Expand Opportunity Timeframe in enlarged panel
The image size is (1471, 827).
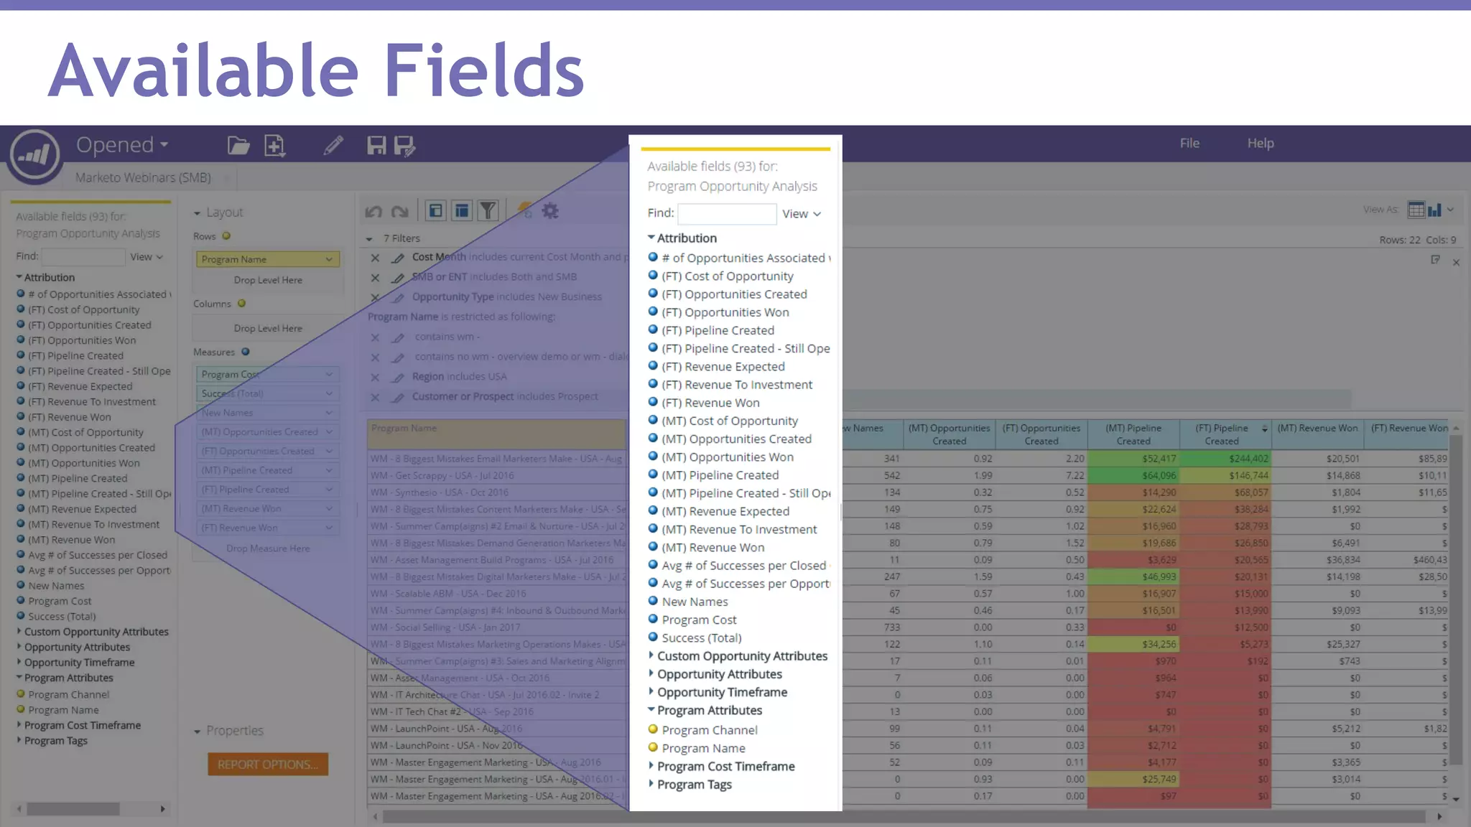coord(651,692)
